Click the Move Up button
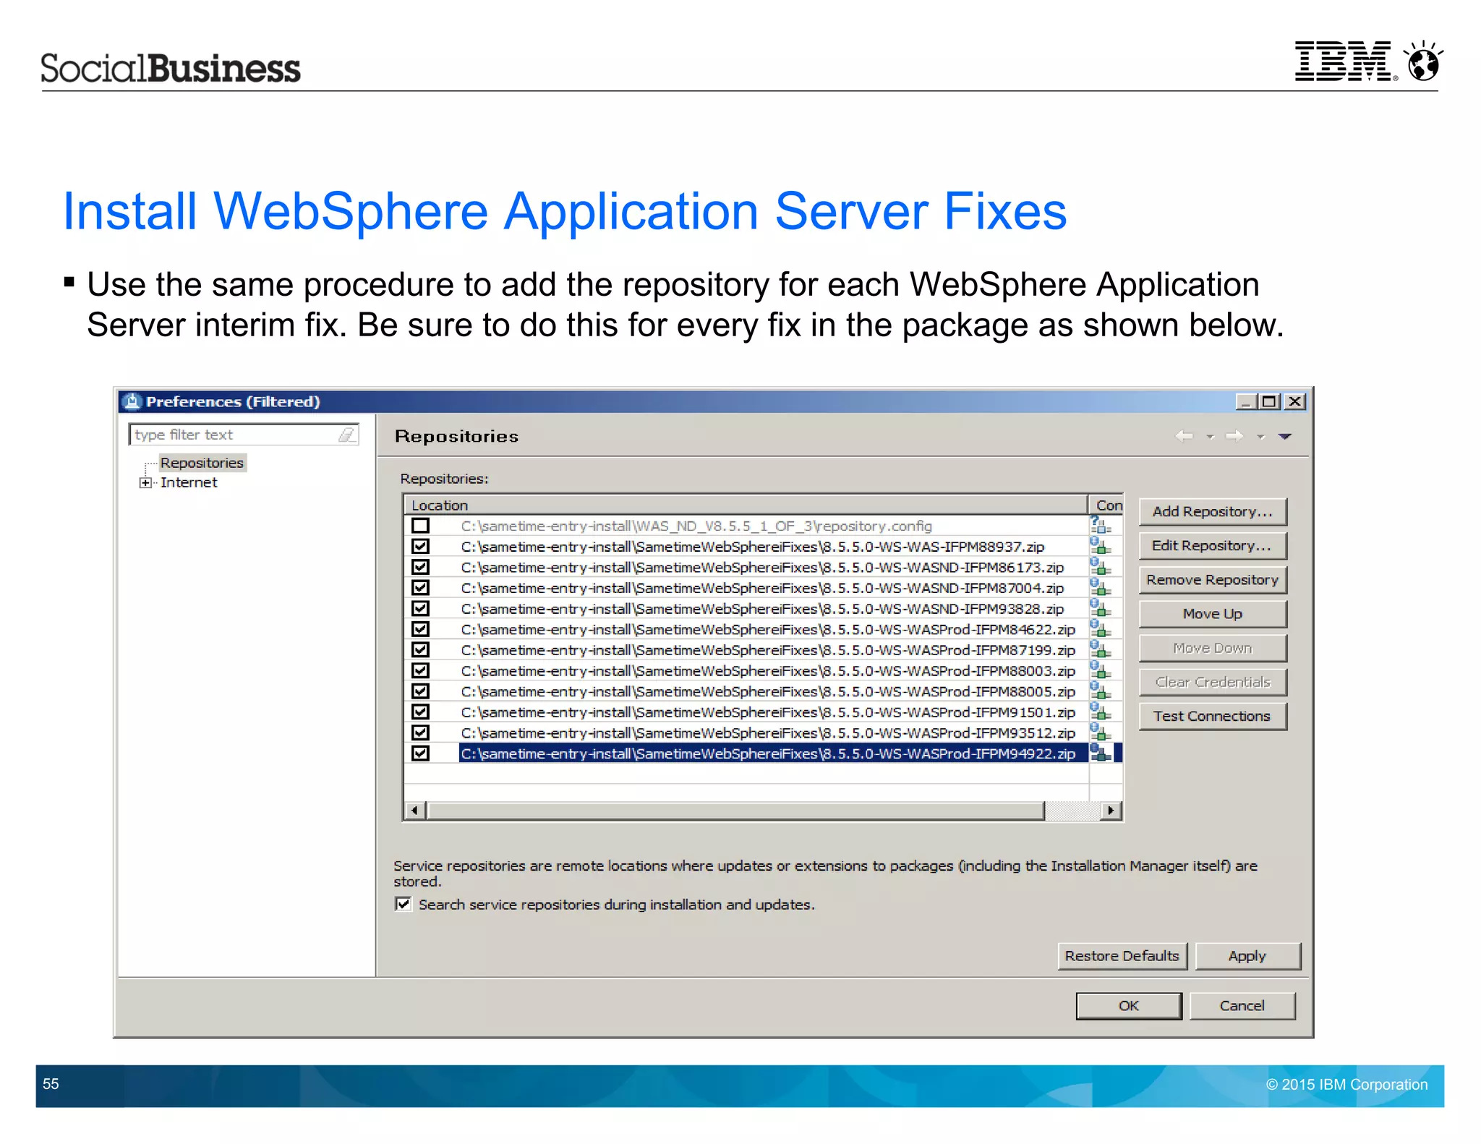The height and width of the screenshot is (1144, 1481). (x=1213, y=614)
